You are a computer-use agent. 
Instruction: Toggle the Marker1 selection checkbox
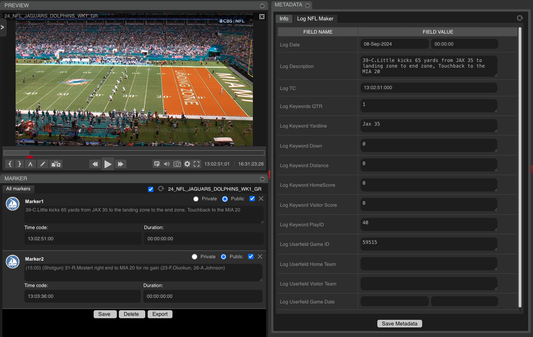[252, 199]
